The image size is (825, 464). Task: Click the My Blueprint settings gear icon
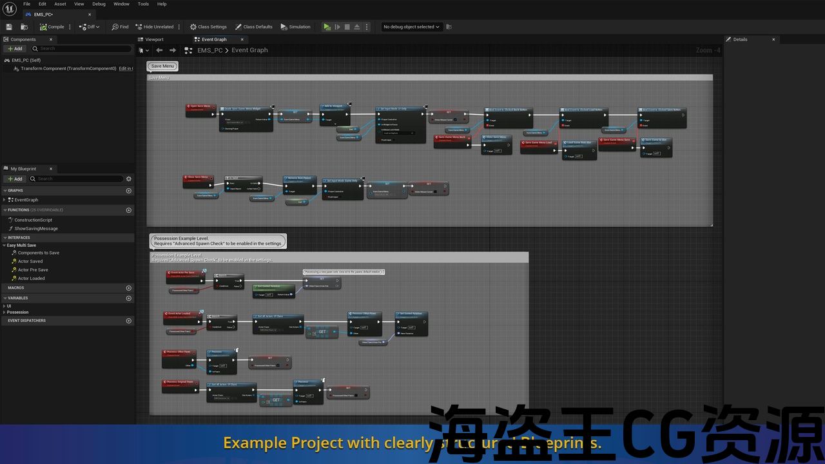(129, 179)
